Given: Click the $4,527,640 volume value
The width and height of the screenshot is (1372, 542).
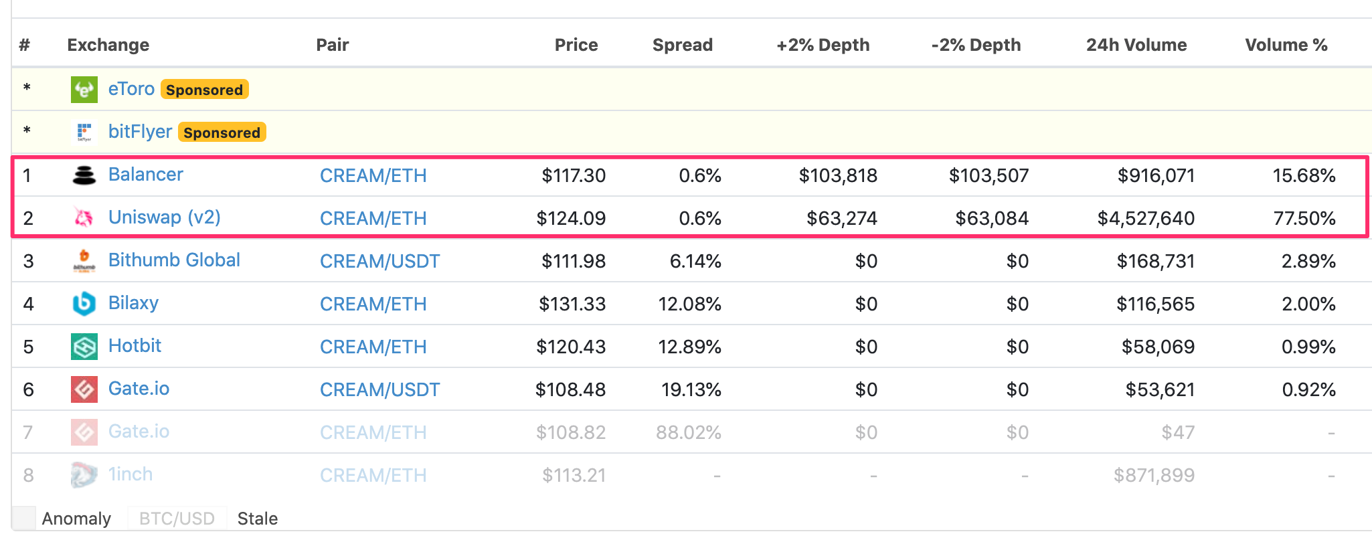Looking at the screenshot, I should coord(1146,218).
